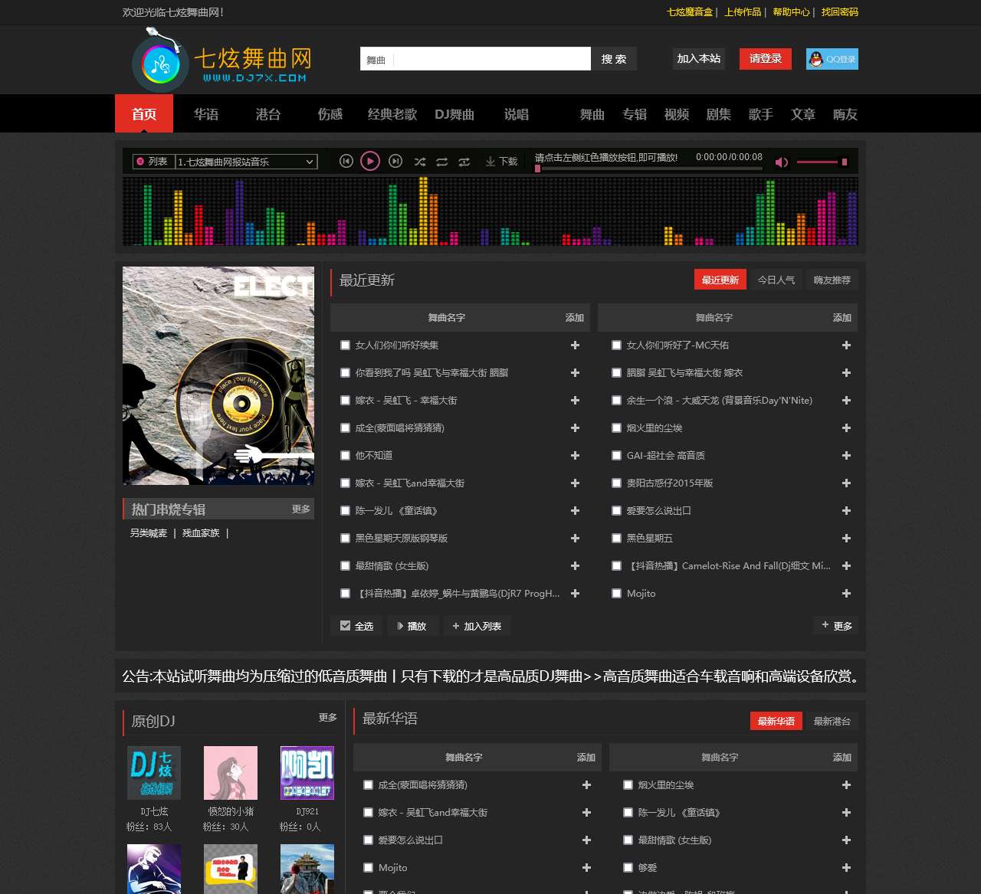Click 更多 expander below the update lists

pos(835,625)
